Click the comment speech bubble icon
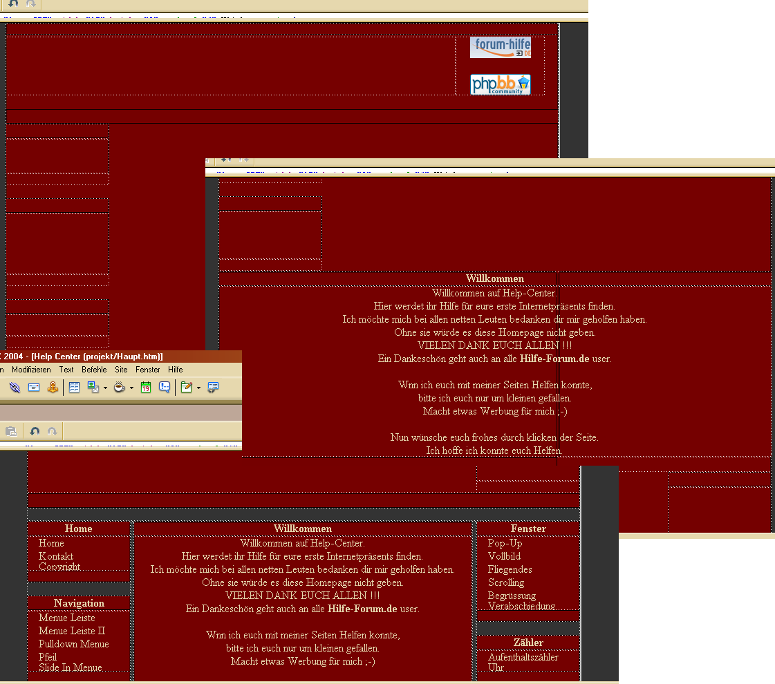The height and width of the screenshot is (684, 775). [x=165, y=388]
